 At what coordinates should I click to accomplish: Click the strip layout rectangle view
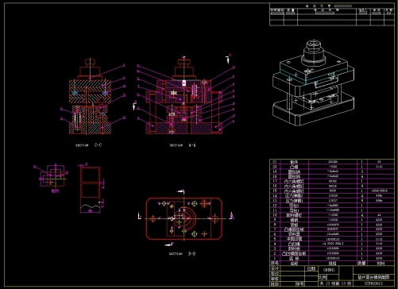(91, 189)
